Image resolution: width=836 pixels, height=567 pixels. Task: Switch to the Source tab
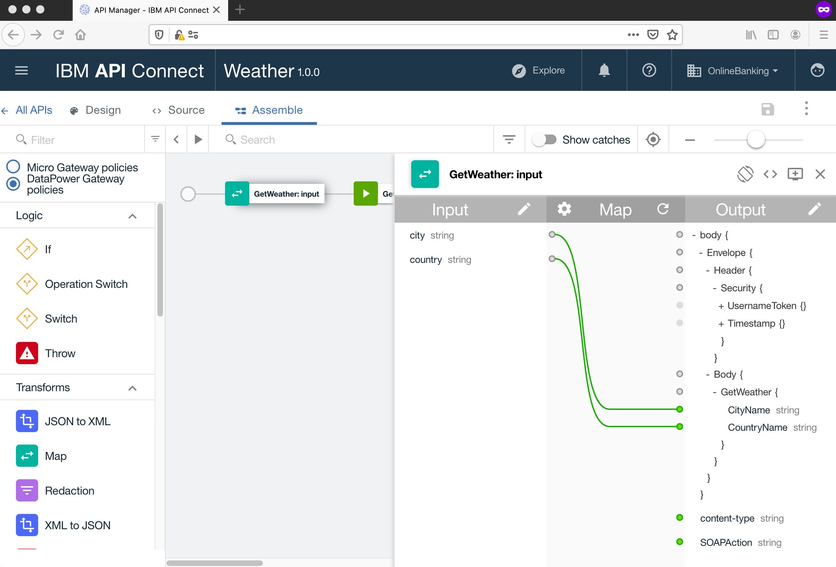[x=179, y=110]
